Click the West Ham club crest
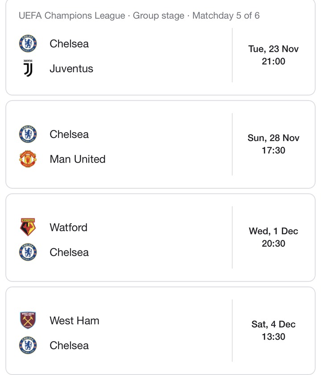The image size is (321, 375). tap(28, 321)
